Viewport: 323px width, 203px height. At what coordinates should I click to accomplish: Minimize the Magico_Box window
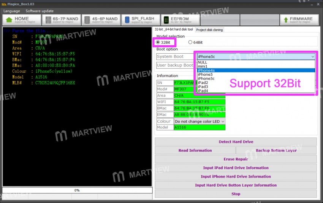312,4
